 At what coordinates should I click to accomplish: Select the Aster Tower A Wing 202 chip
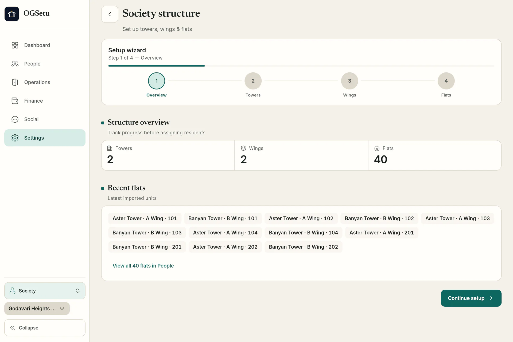[x=225, y=247]
